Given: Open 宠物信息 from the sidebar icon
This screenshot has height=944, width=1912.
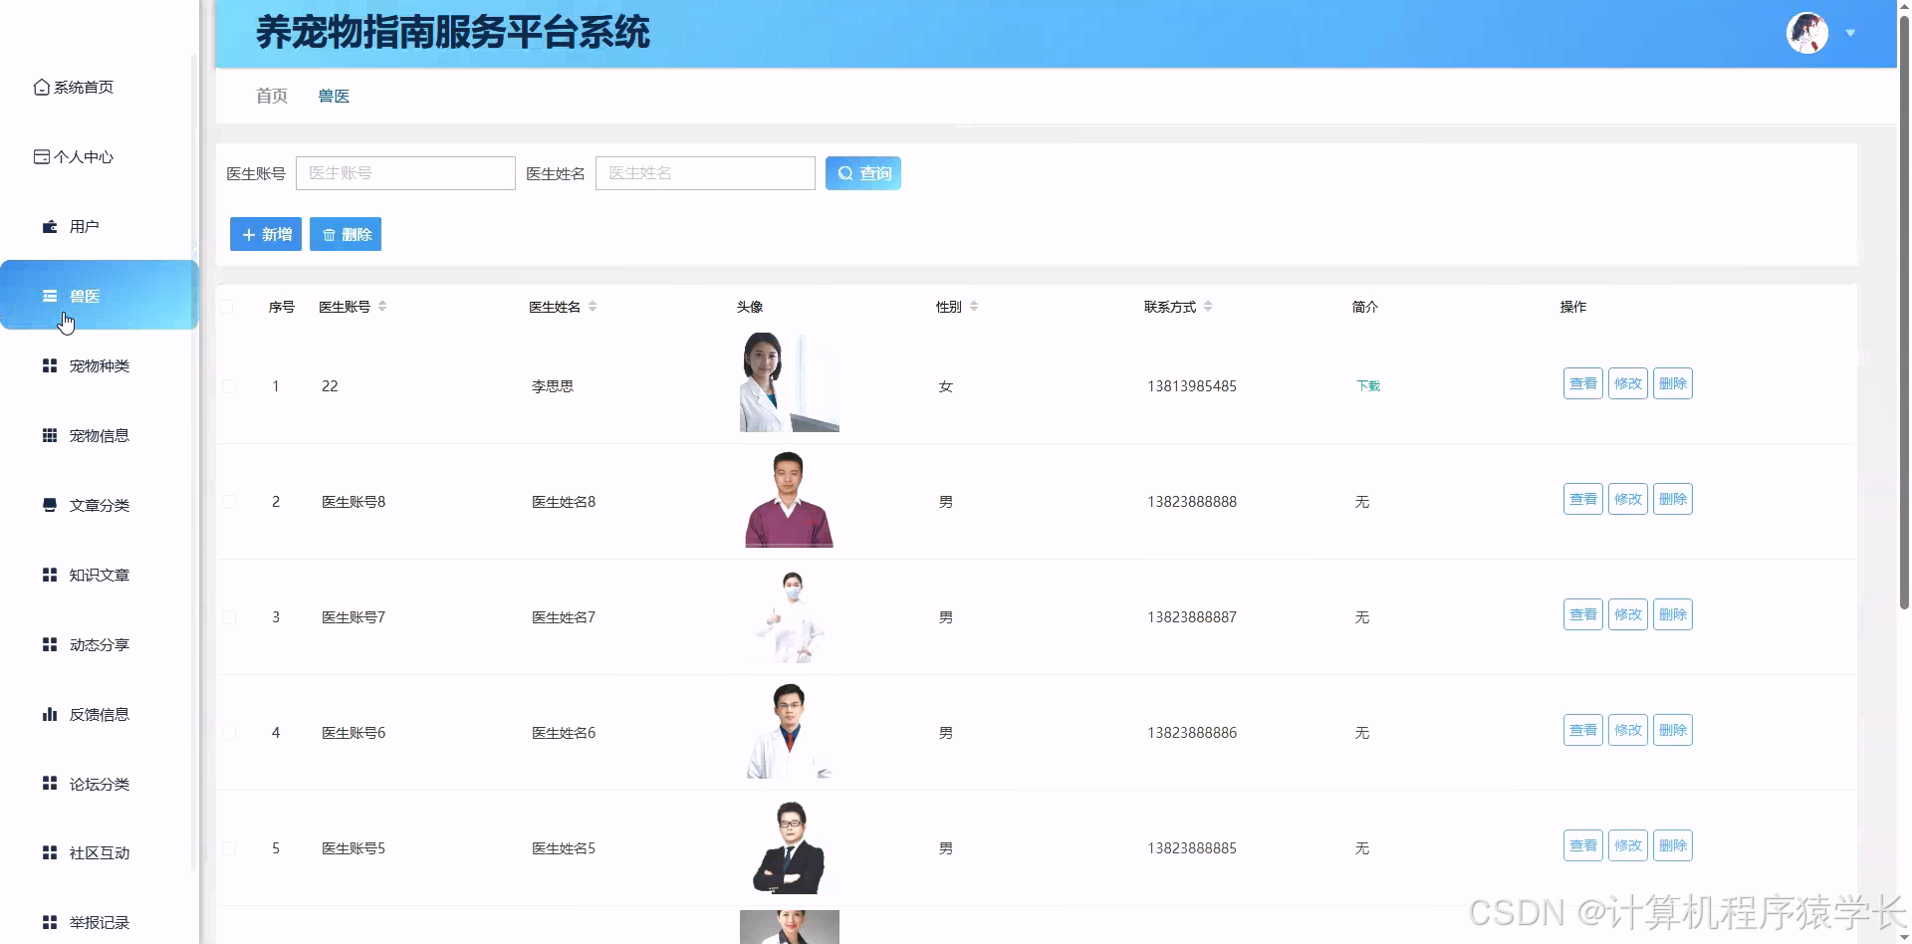Looking at the screenshot, I should (x=50, y=435).
